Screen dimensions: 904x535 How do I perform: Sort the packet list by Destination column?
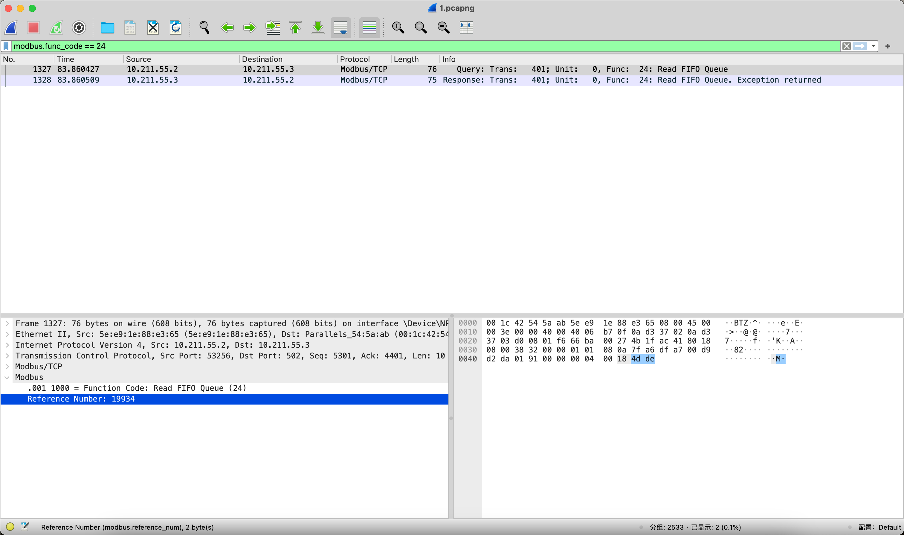(x=288, y=59)
